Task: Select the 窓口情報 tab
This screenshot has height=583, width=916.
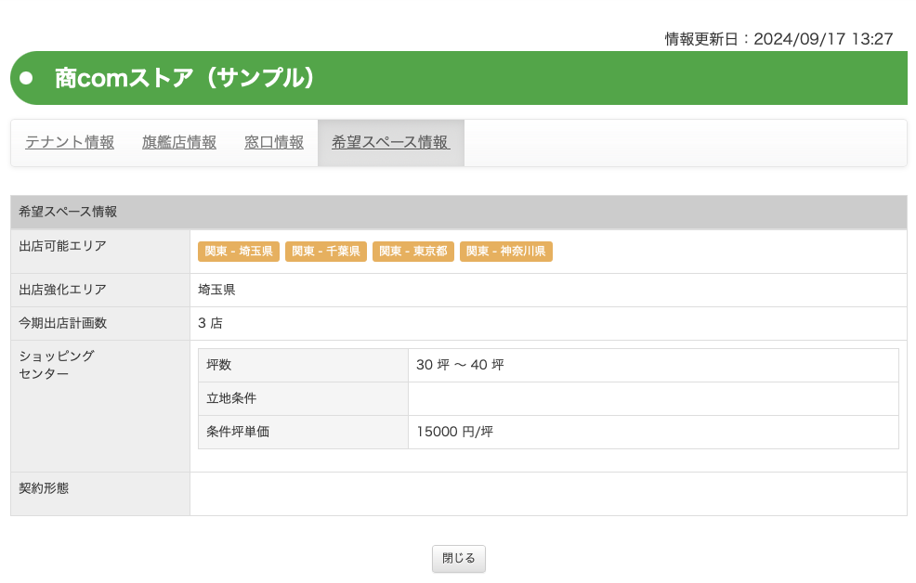Action: [274, 142]
